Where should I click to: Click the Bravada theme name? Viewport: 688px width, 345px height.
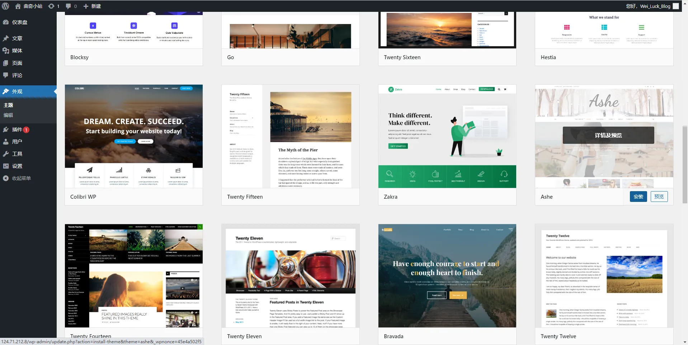(x=394, y=336)
